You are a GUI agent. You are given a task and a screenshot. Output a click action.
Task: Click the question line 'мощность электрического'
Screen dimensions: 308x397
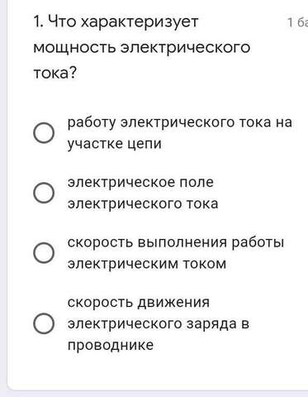[142, 48]
